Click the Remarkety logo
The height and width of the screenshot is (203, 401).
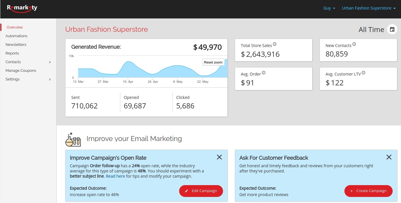click(22, 8)
